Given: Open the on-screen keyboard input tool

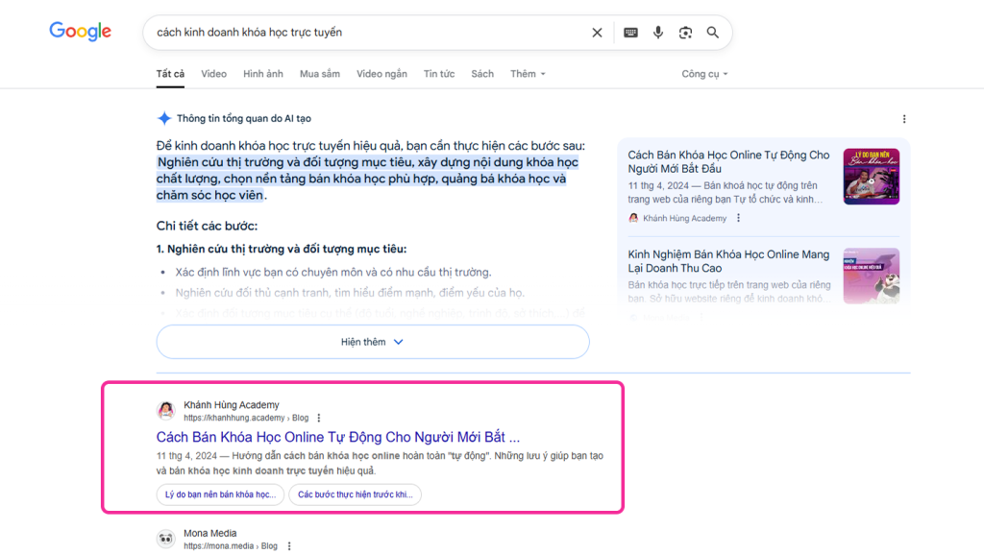Looking at the screenshot, I should [630, 33].
